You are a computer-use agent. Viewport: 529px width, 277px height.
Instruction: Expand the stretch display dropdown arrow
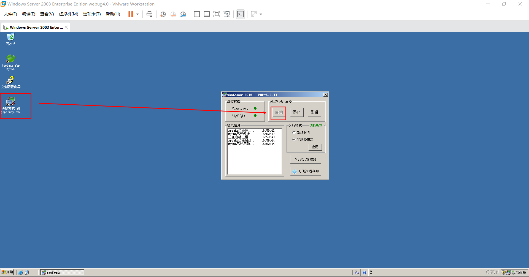(x=261, y=14)
